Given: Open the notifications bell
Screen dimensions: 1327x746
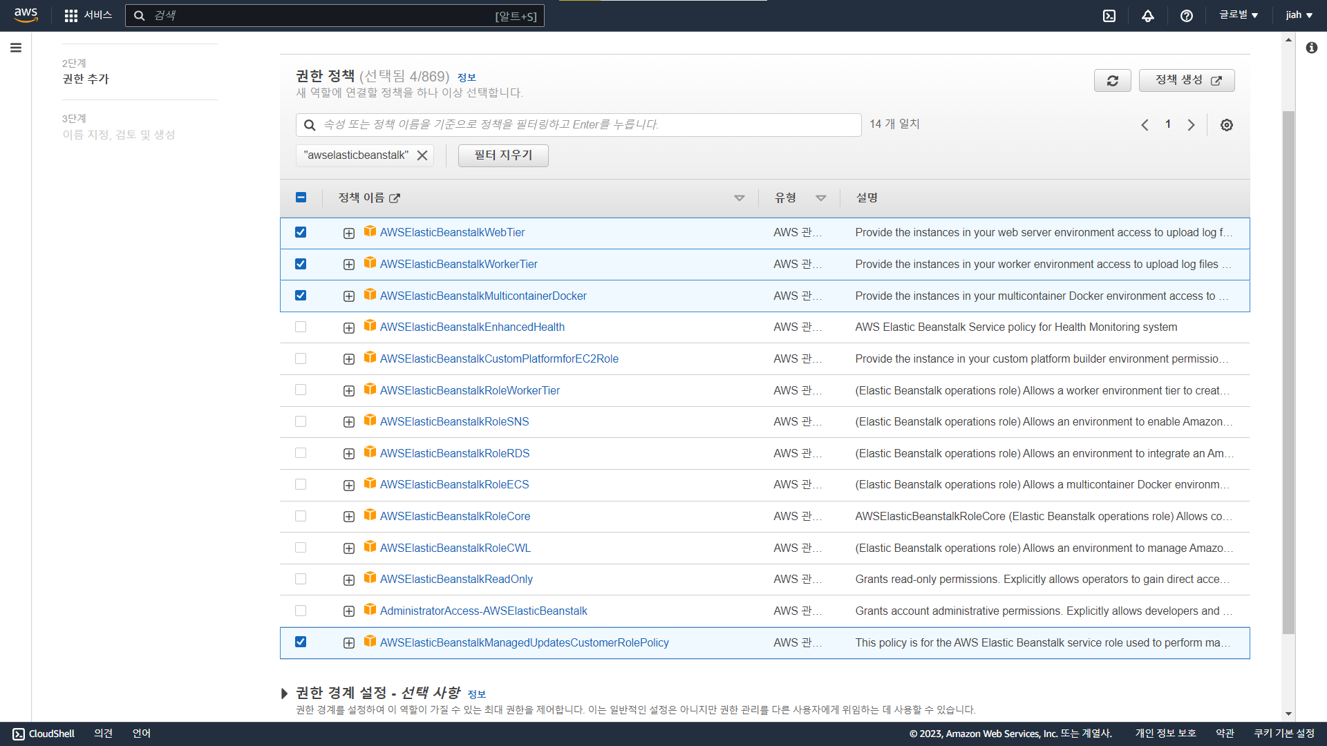Looking at the screenshot, I should [x=1148, y=16].
